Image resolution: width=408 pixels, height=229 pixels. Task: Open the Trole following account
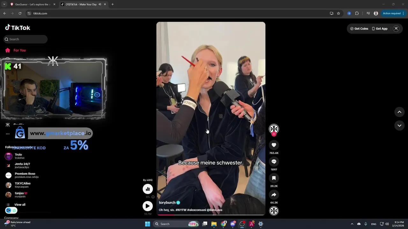(19, 156)
